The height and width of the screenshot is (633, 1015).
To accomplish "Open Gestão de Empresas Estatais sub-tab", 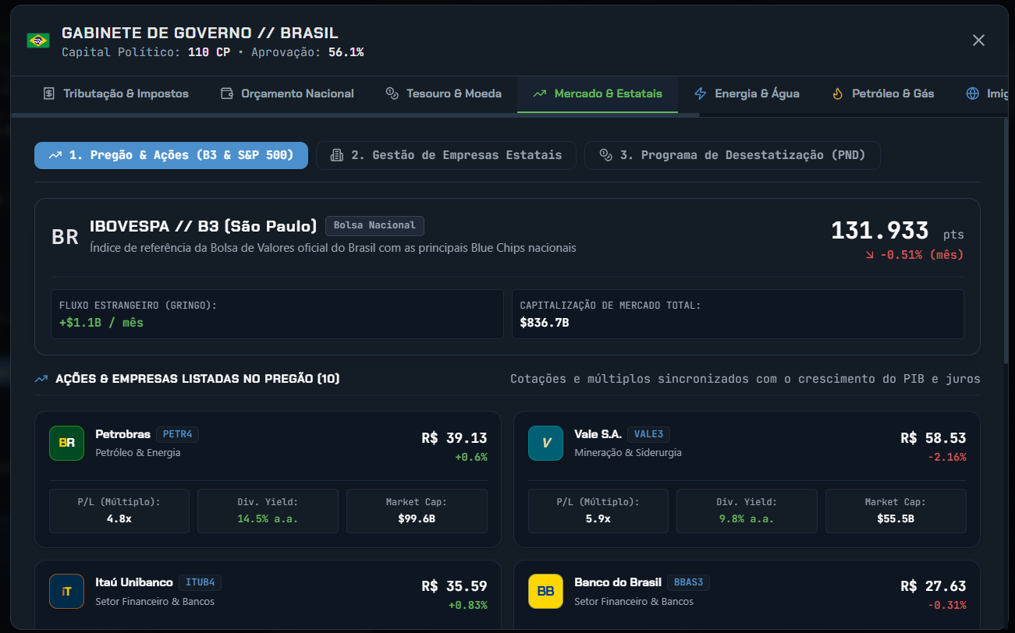I will [446, 155].
